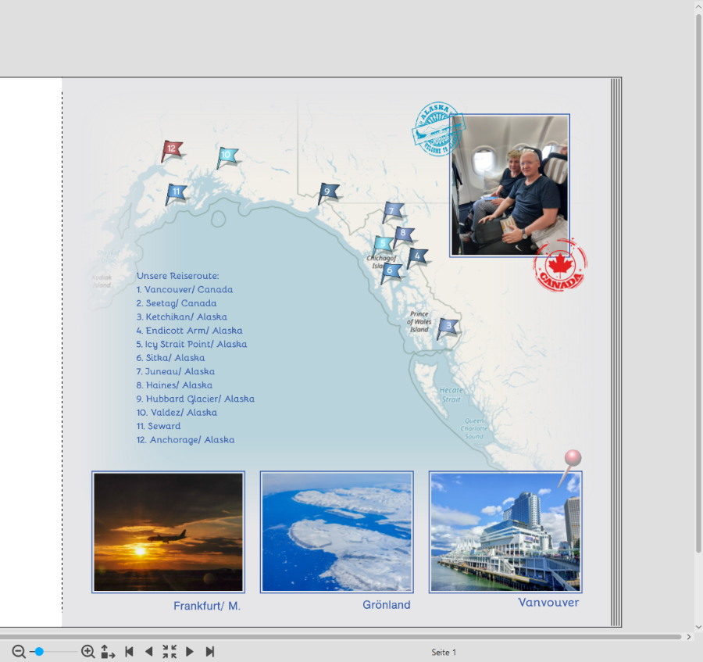Click the move-object arrows icon beside zoom
Viewport: 703px width, 662px height.
click(108, 651)
